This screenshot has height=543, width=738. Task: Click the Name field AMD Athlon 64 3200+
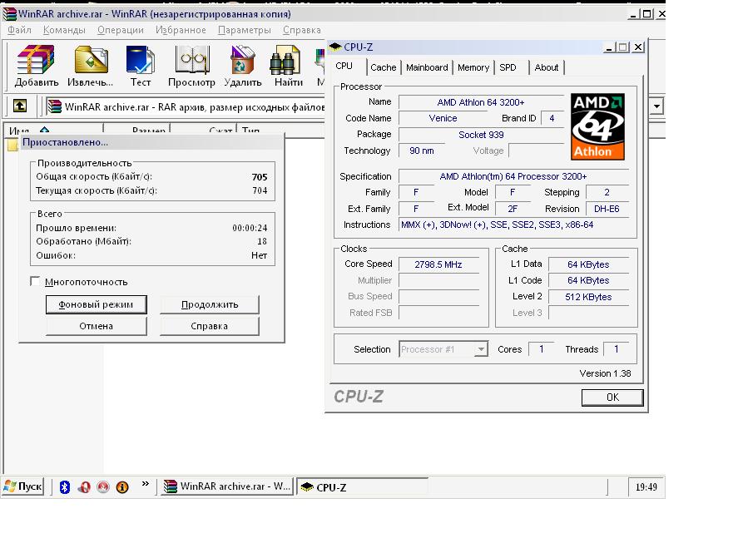481,102
